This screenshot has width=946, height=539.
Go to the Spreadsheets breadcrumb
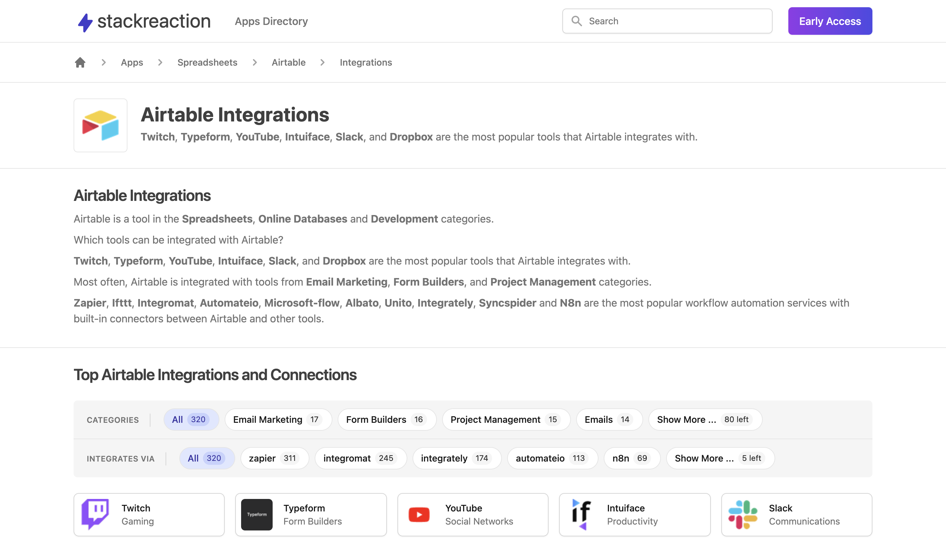pyautogui.click(x=207, y=62)
